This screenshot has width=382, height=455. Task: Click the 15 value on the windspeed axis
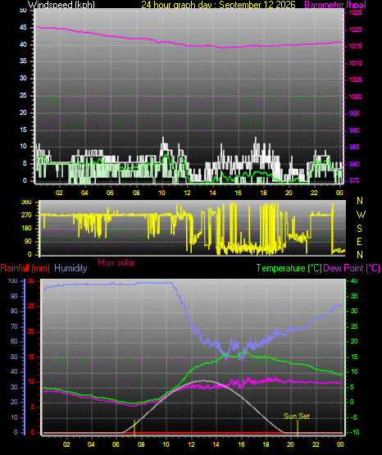[23, 130]
